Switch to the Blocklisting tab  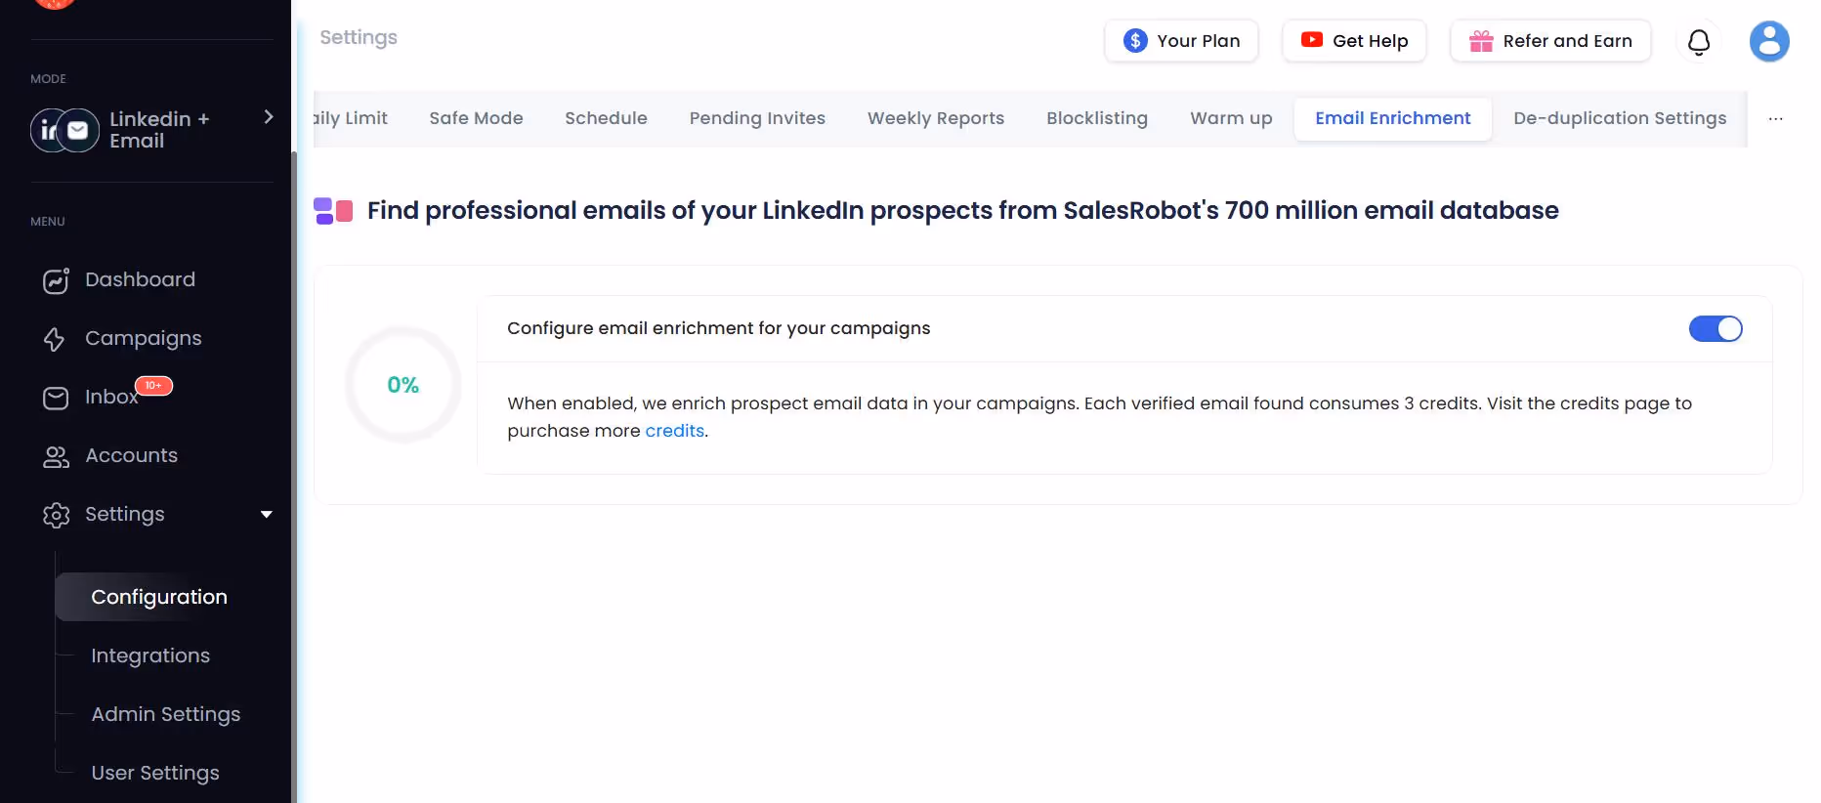[x=1097, y=118]
